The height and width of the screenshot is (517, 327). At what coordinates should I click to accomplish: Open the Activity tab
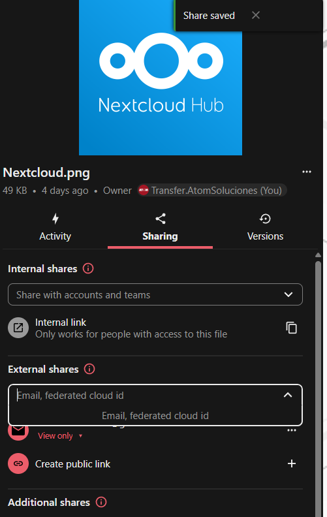(55, 228)
